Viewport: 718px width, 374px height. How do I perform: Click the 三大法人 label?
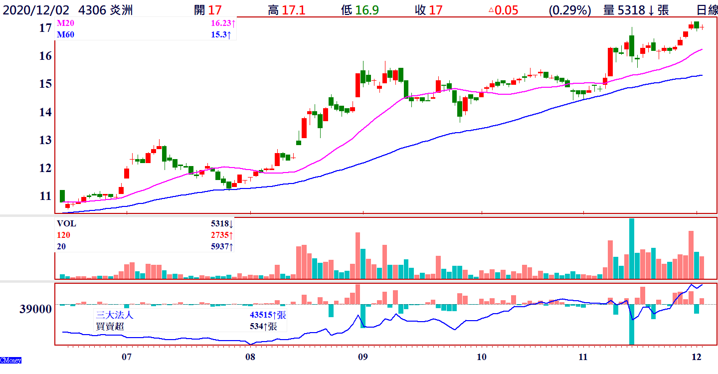tap(115, 315)
